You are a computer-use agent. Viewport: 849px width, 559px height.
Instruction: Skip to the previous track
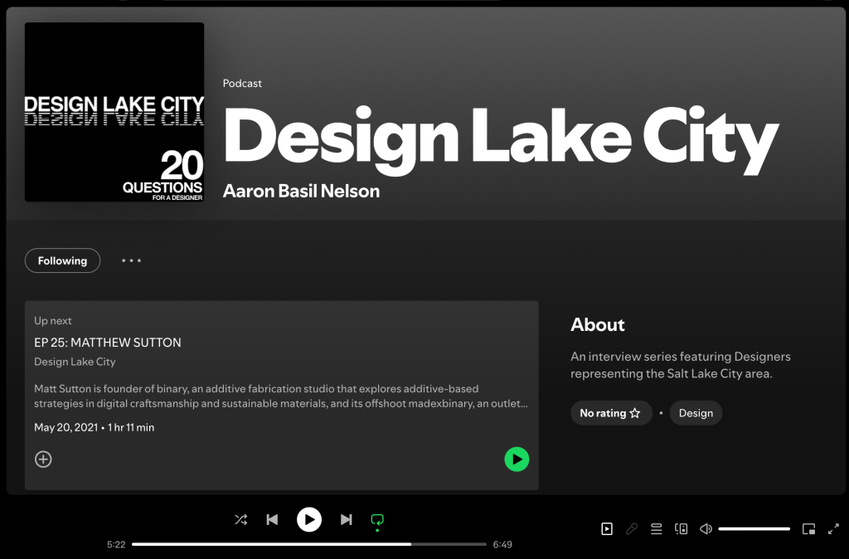[272, 520]
